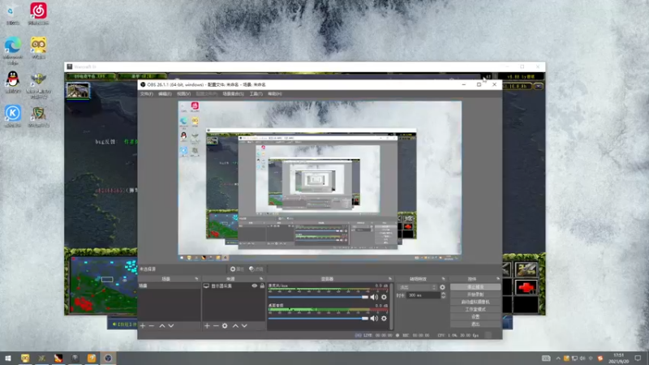The width and height of the screenshot is (649, 365).
Task: Click the Warcraft command card icon above red cross
Action: [525, 269]
